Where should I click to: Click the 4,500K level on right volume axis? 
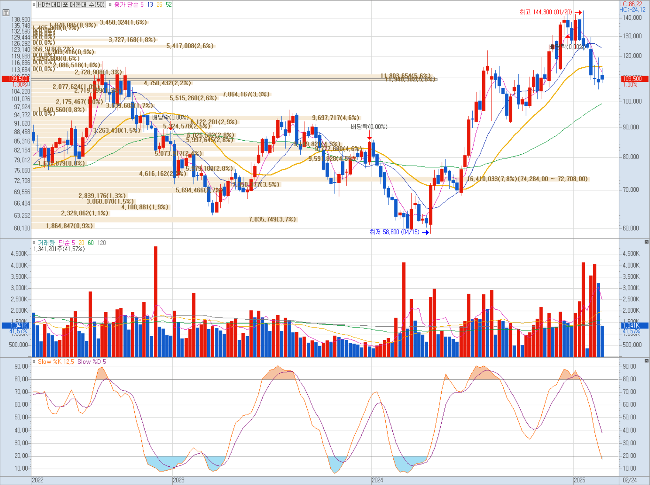click(631, 253)
